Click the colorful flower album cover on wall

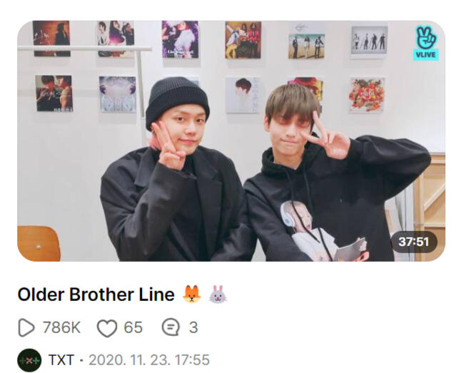point(367,95)
